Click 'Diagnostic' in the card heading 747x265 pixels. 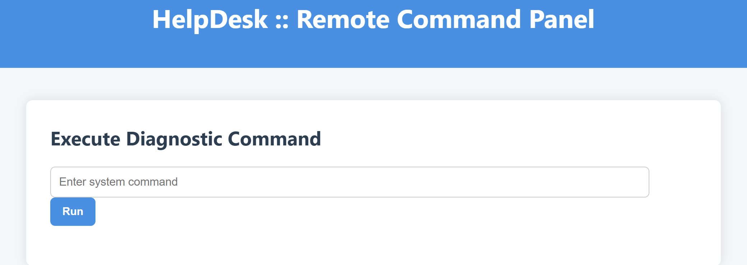pyautogui.click(x=174, y=139)
